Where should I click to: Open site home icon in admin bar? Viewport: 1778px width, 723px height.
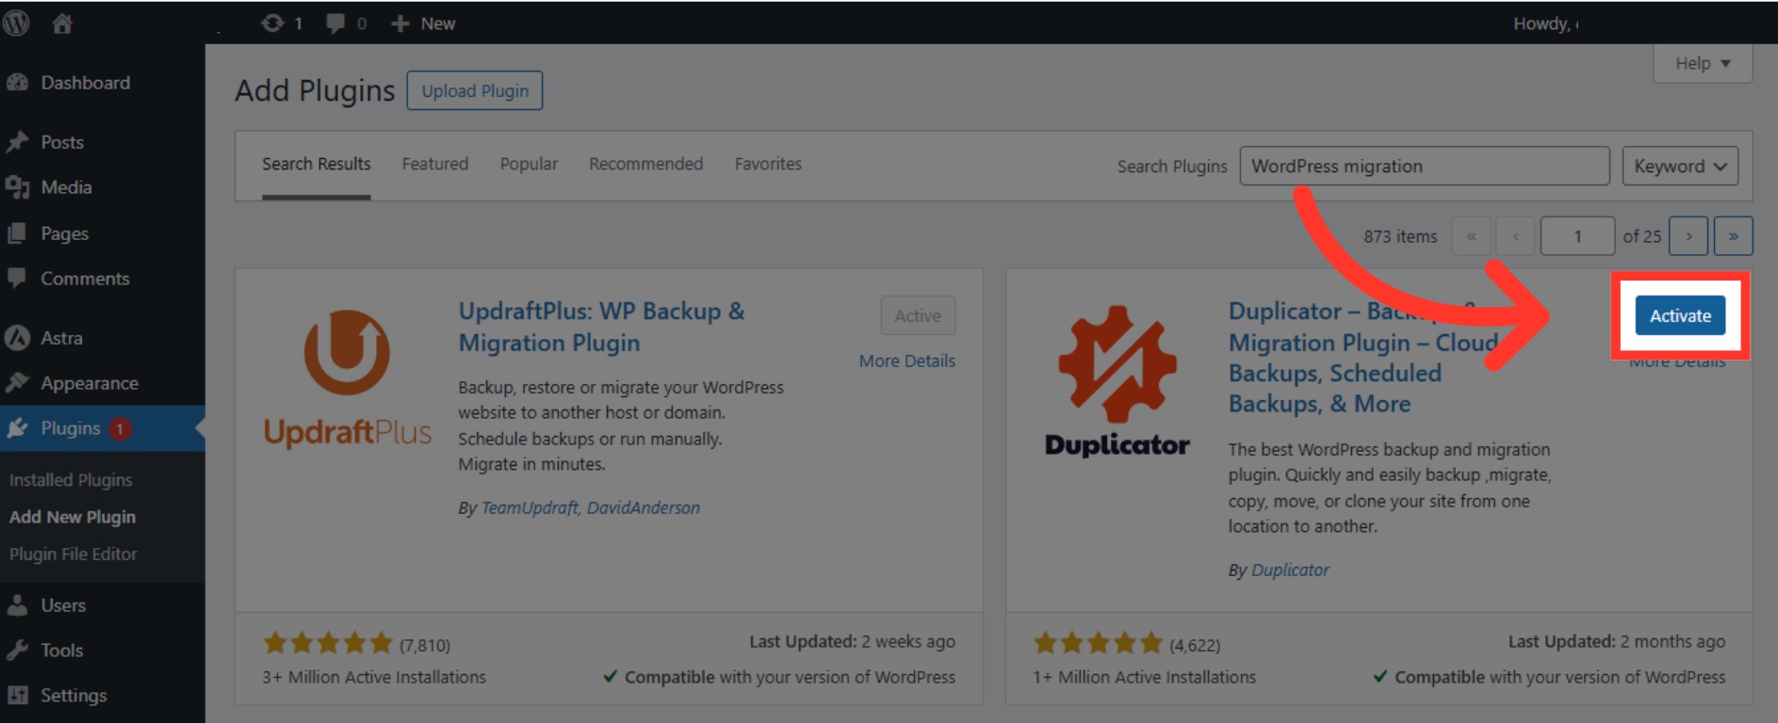tap(62, 24)
